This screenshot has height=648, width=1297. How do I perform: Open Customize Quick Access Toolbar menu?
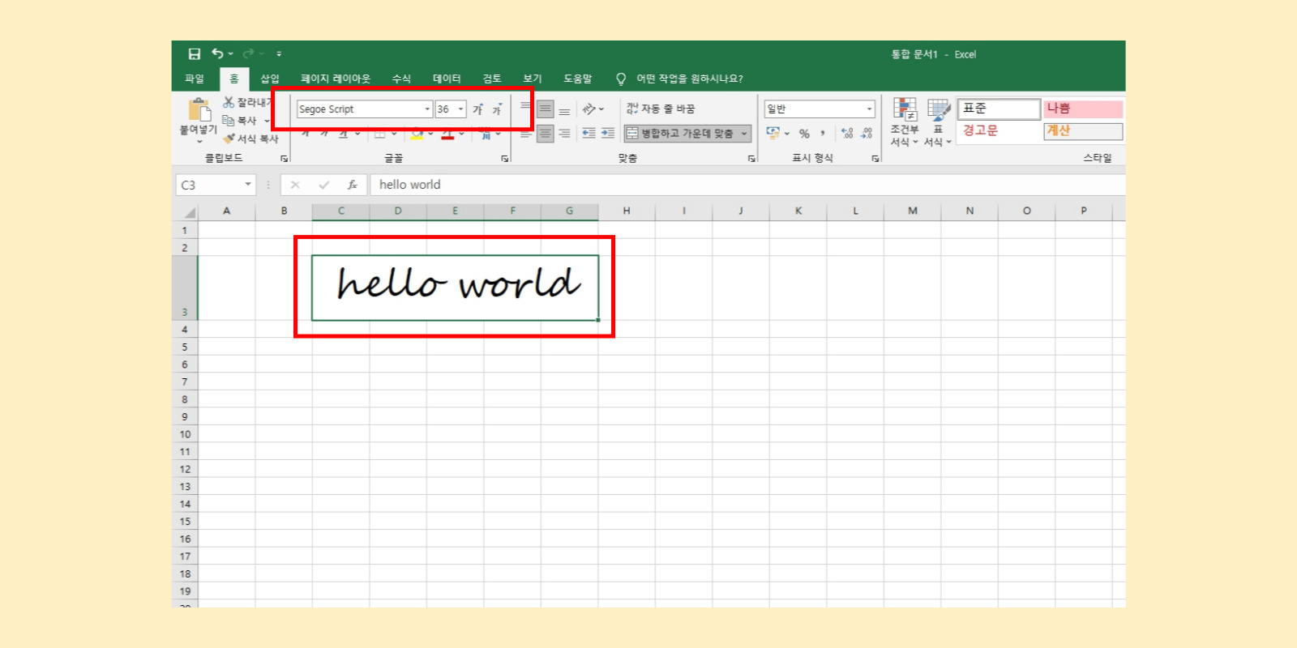coord(279,54)
